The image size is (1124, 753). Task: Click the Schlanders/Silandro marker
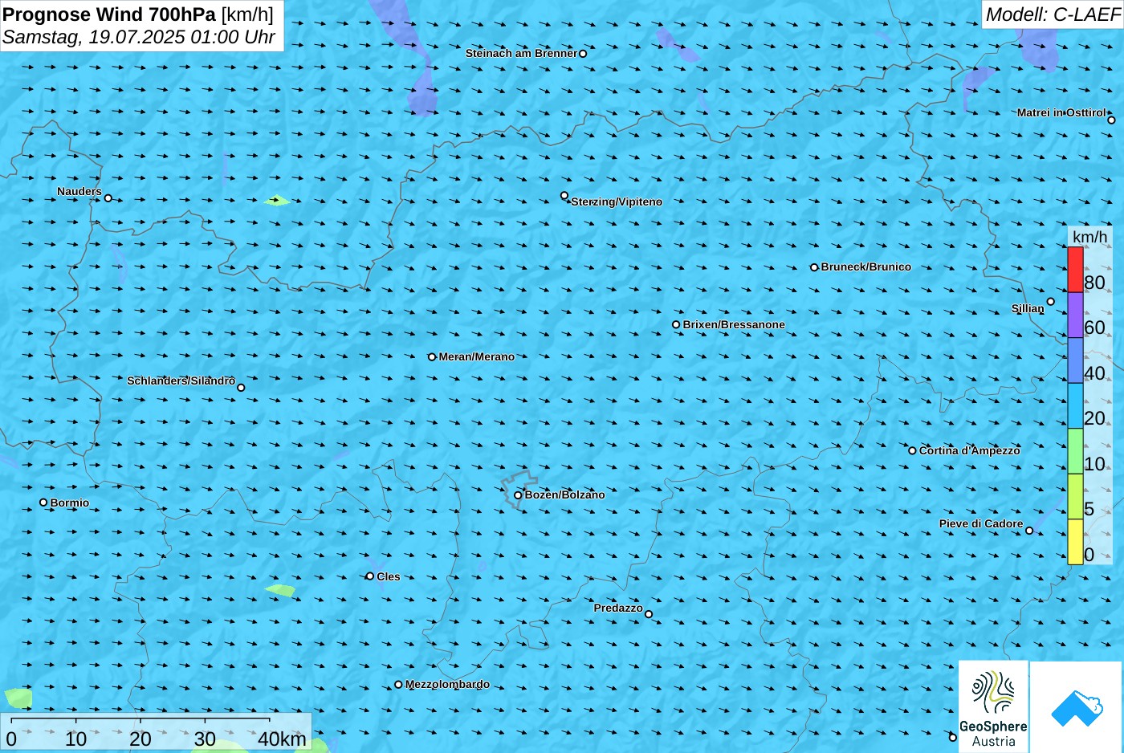[x=241, y=388]
